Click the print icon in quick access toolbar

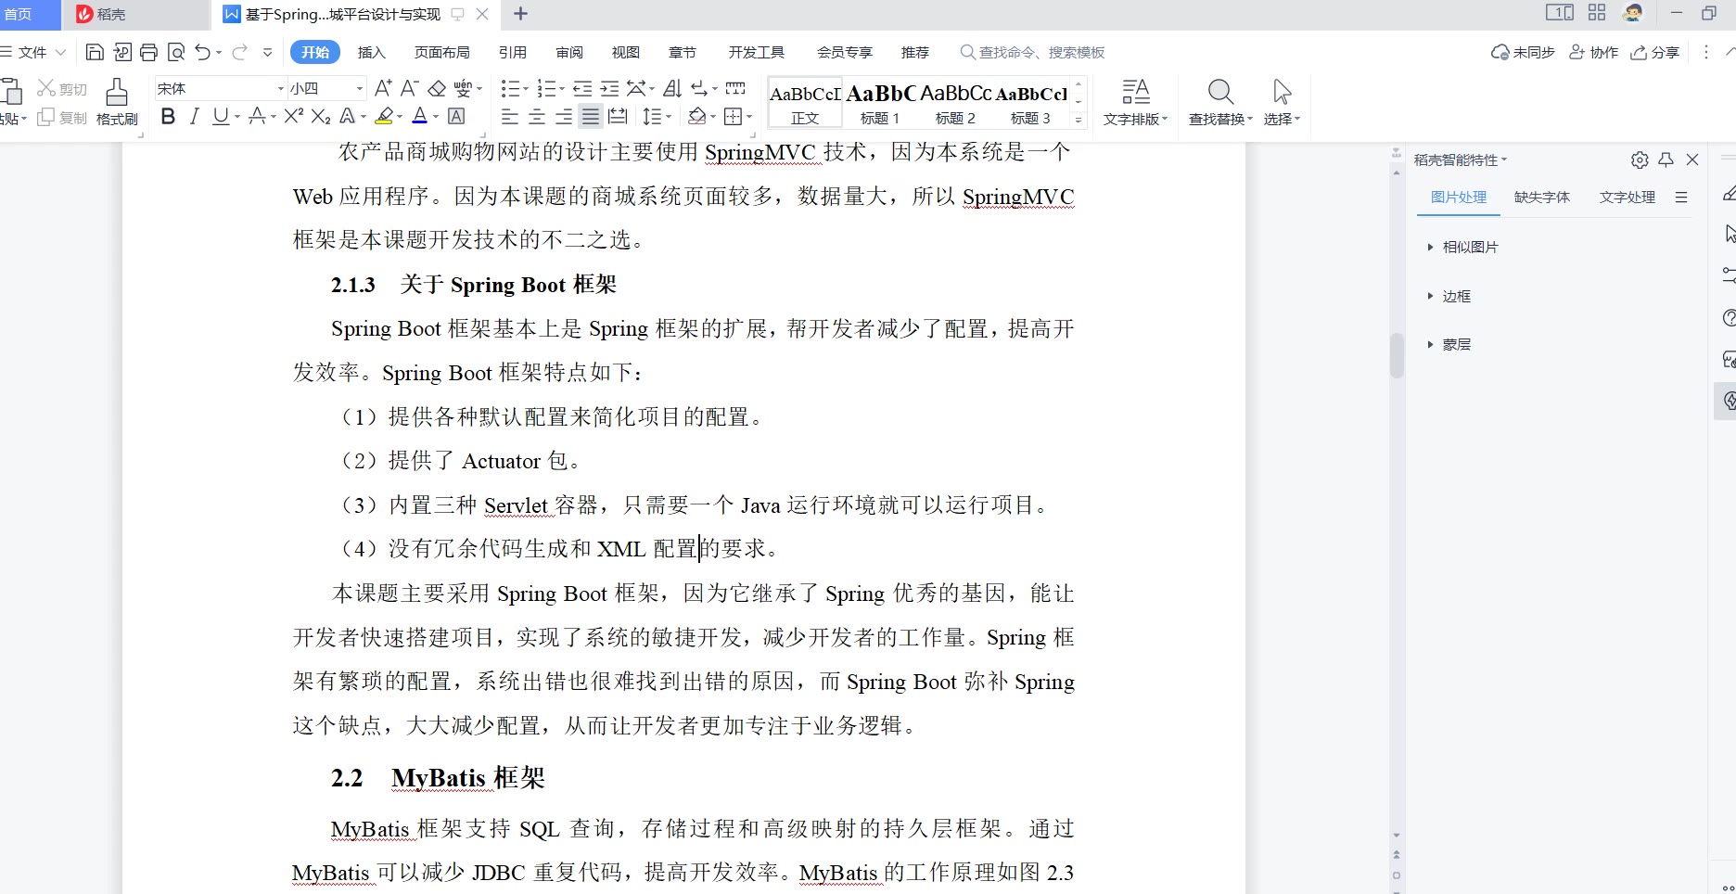[x=148, y=52]
